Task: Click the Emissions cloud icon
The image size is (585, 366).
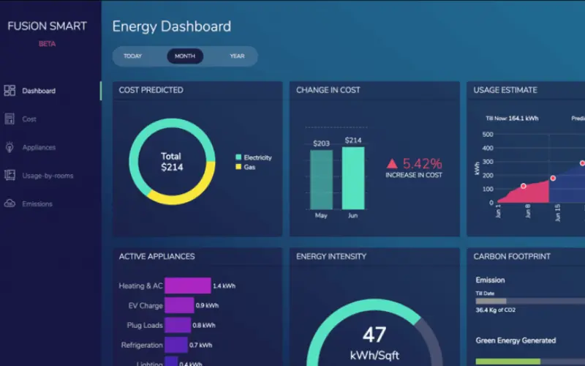Action: 10,203
